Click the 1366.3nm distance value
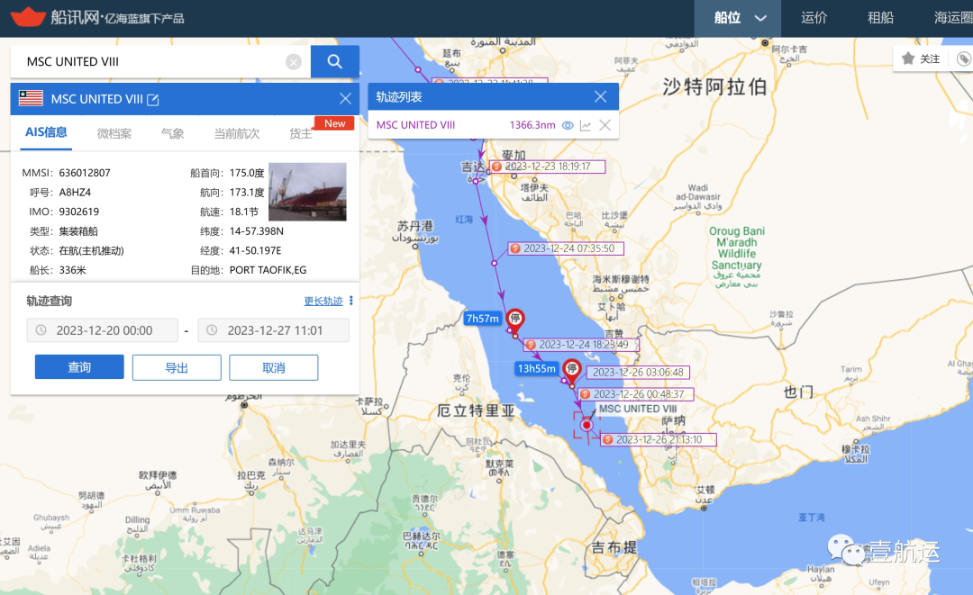The image size is (973, 595). click(532, 125)
